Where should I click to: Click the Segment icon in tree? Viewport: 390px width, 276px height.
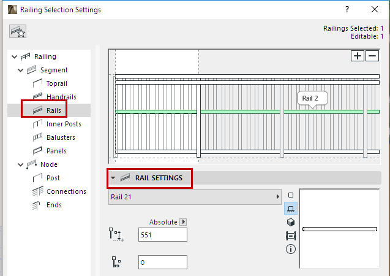(32, 70)
